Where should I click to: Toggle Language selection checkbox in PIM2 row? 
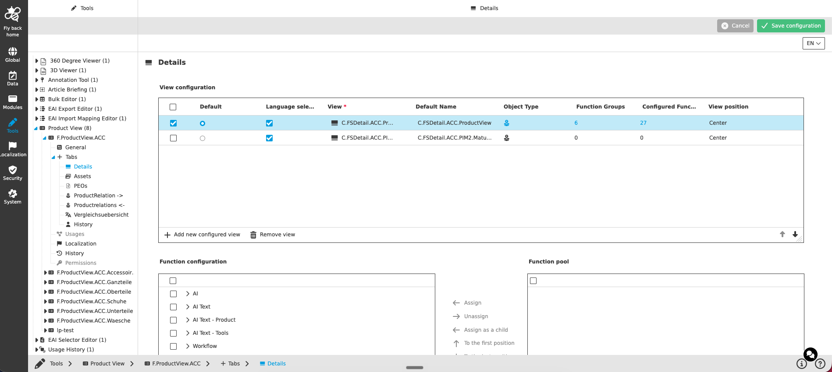[270, 138]
